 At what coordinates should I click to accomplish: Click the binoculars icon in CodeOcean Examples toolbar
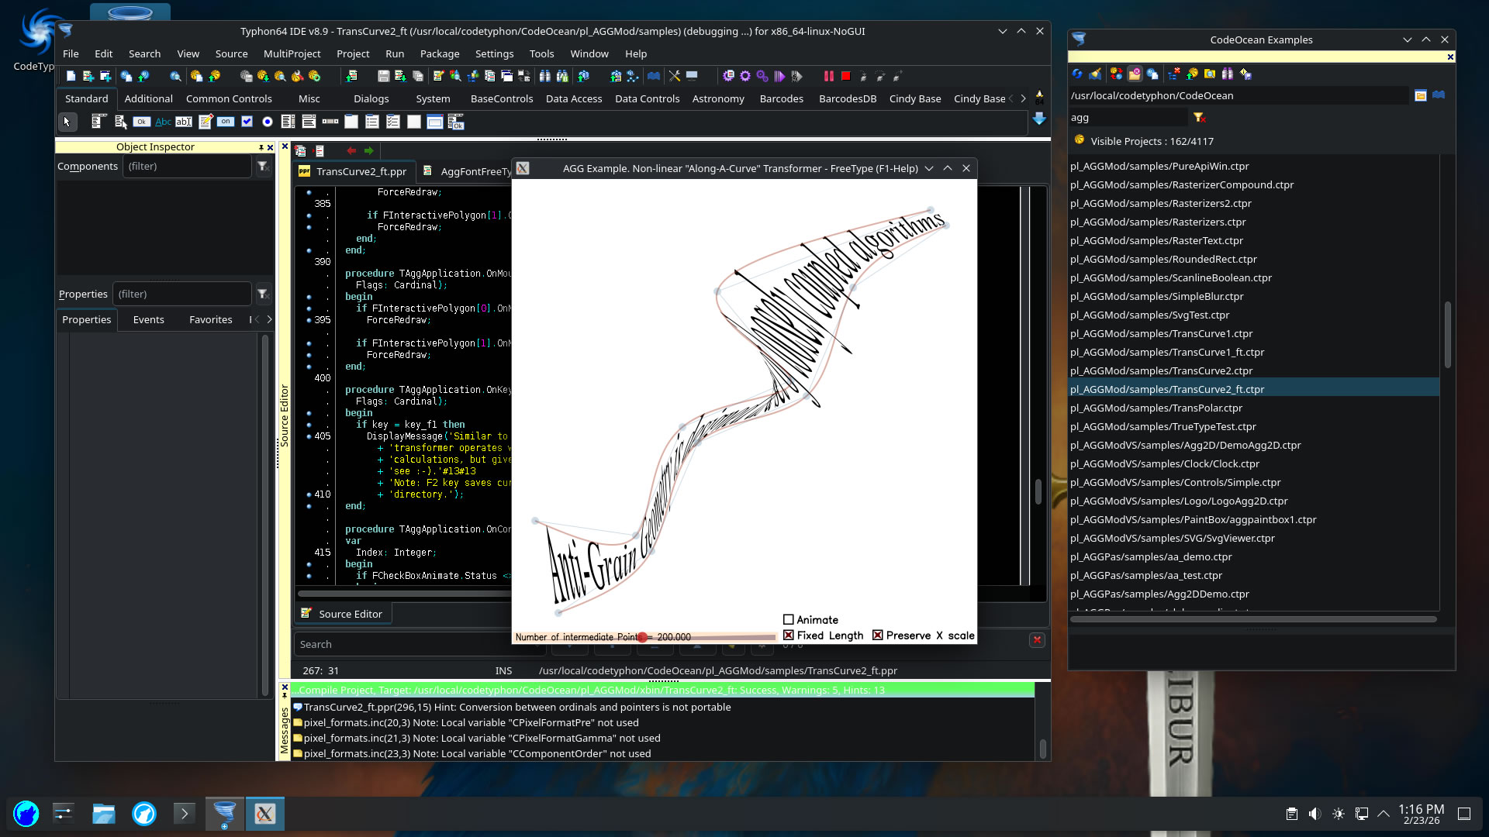[x=1227, y=74]
